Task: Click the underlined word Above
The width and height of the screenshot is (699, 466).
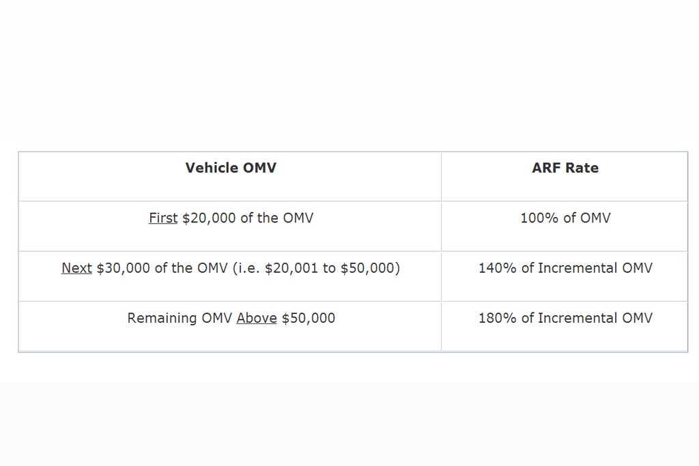Action: (x=257, y=318)
